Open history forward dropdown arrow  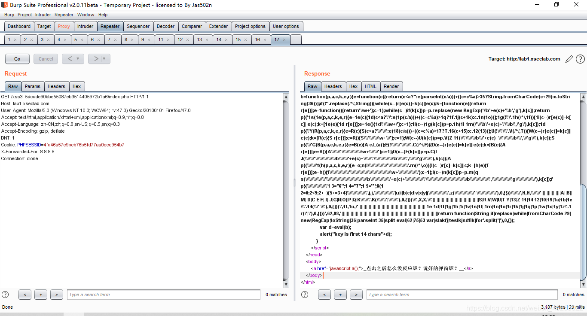click(x=104, y=59)
